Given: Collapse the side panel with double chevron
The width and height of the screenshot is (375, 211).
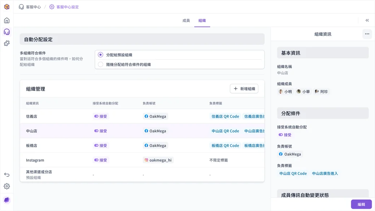Looking at the screenshot, I should [367, 20].
